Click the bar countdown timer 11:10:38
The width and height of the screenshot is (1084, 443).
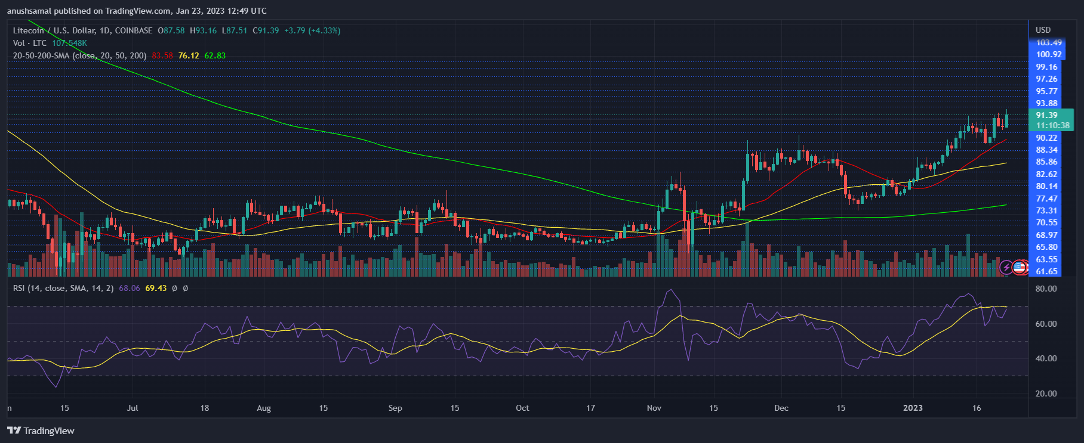point(1053,125)
